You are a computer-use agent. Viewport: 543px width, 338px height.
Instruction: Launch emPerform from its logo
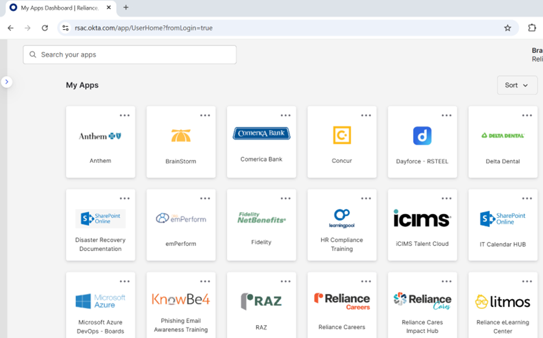pos(181,218)
